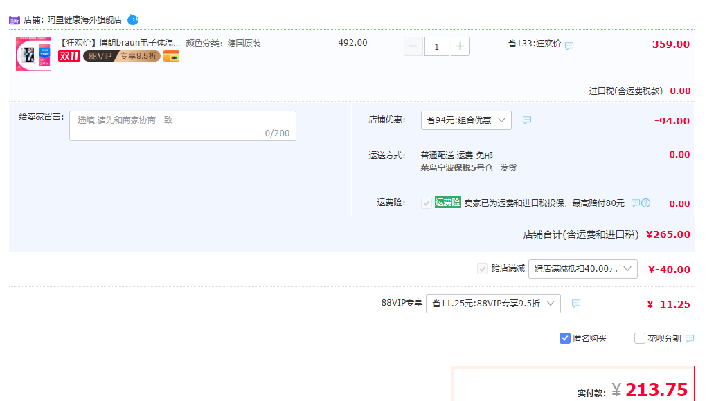Click the comment icon beside 88VIP dropdown
Viewport: 707px width, 401px height.
[576, 304]
